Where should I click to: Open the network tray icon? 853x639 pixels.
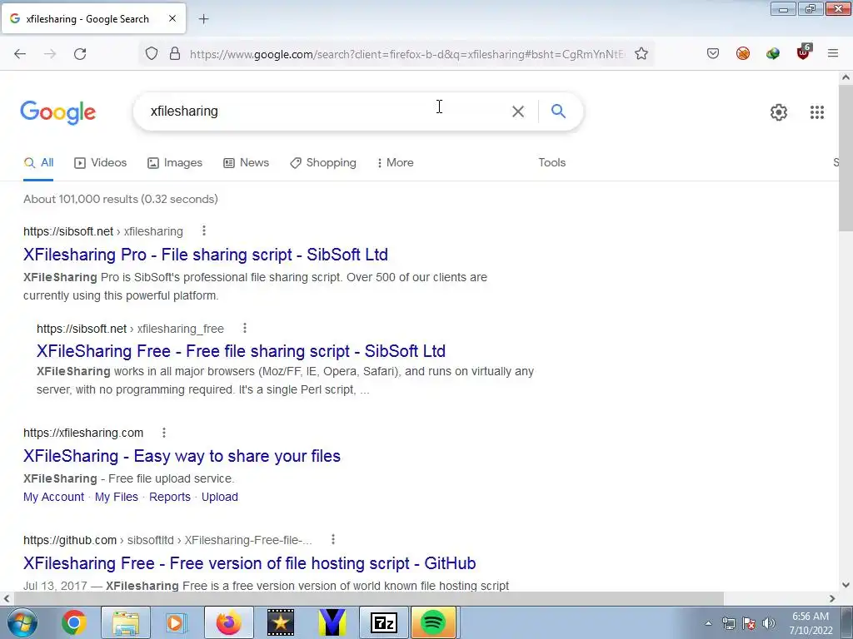(x=728, y=623)
